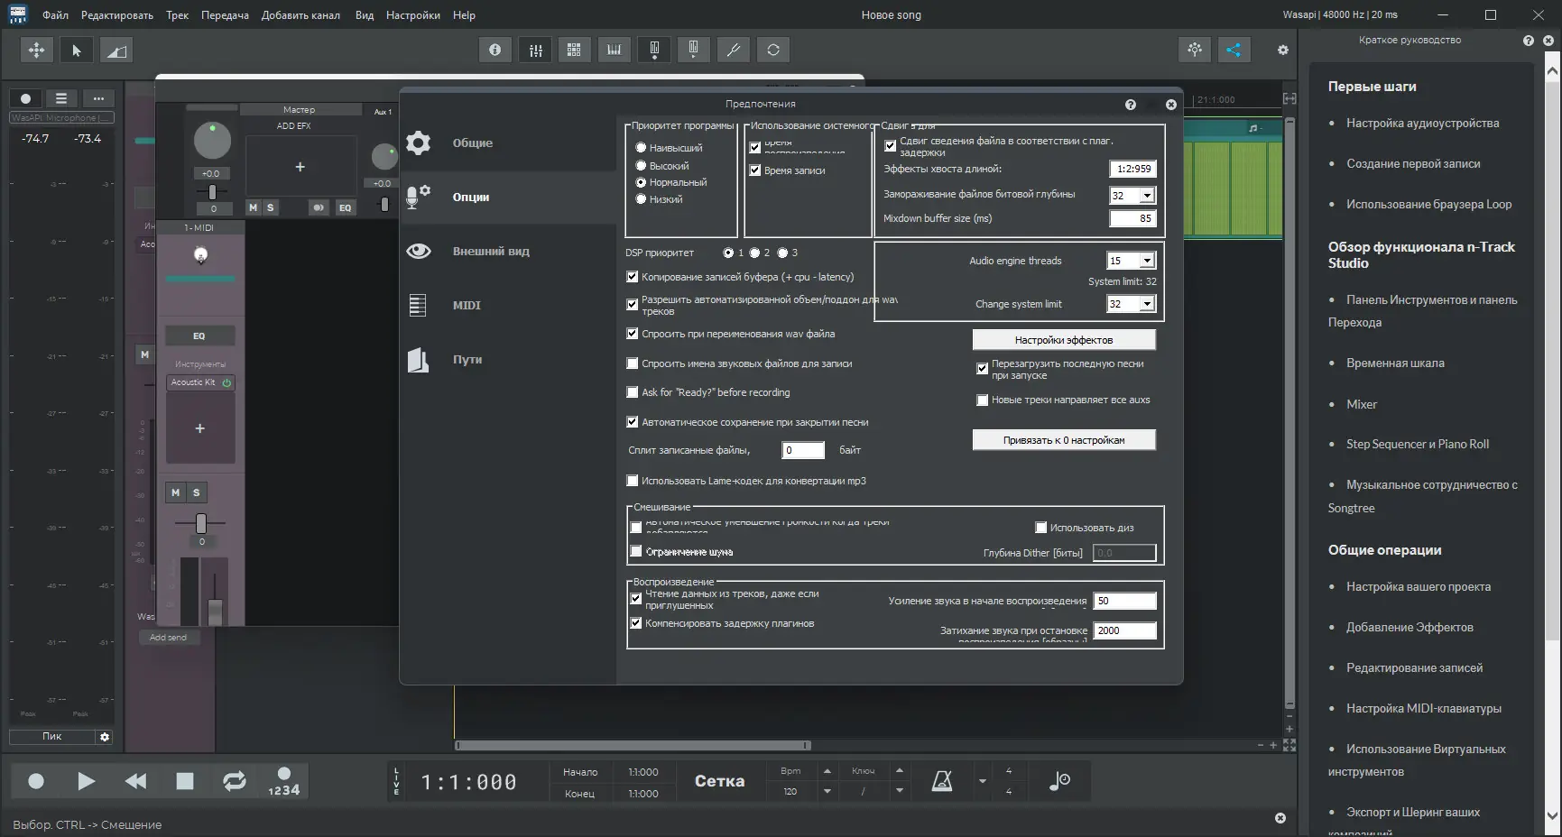Open the 'Трек' menu

pos(177,15)
